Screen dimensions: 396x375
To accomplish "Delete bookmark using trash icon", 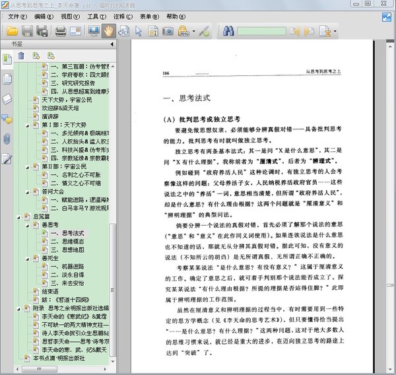I will pos(20,55).
